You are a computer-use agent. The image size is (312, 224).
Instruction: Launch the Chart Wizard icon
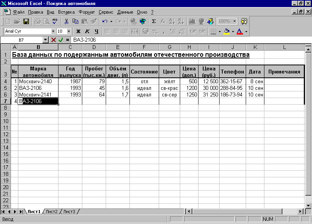click(x=192, y=21)
